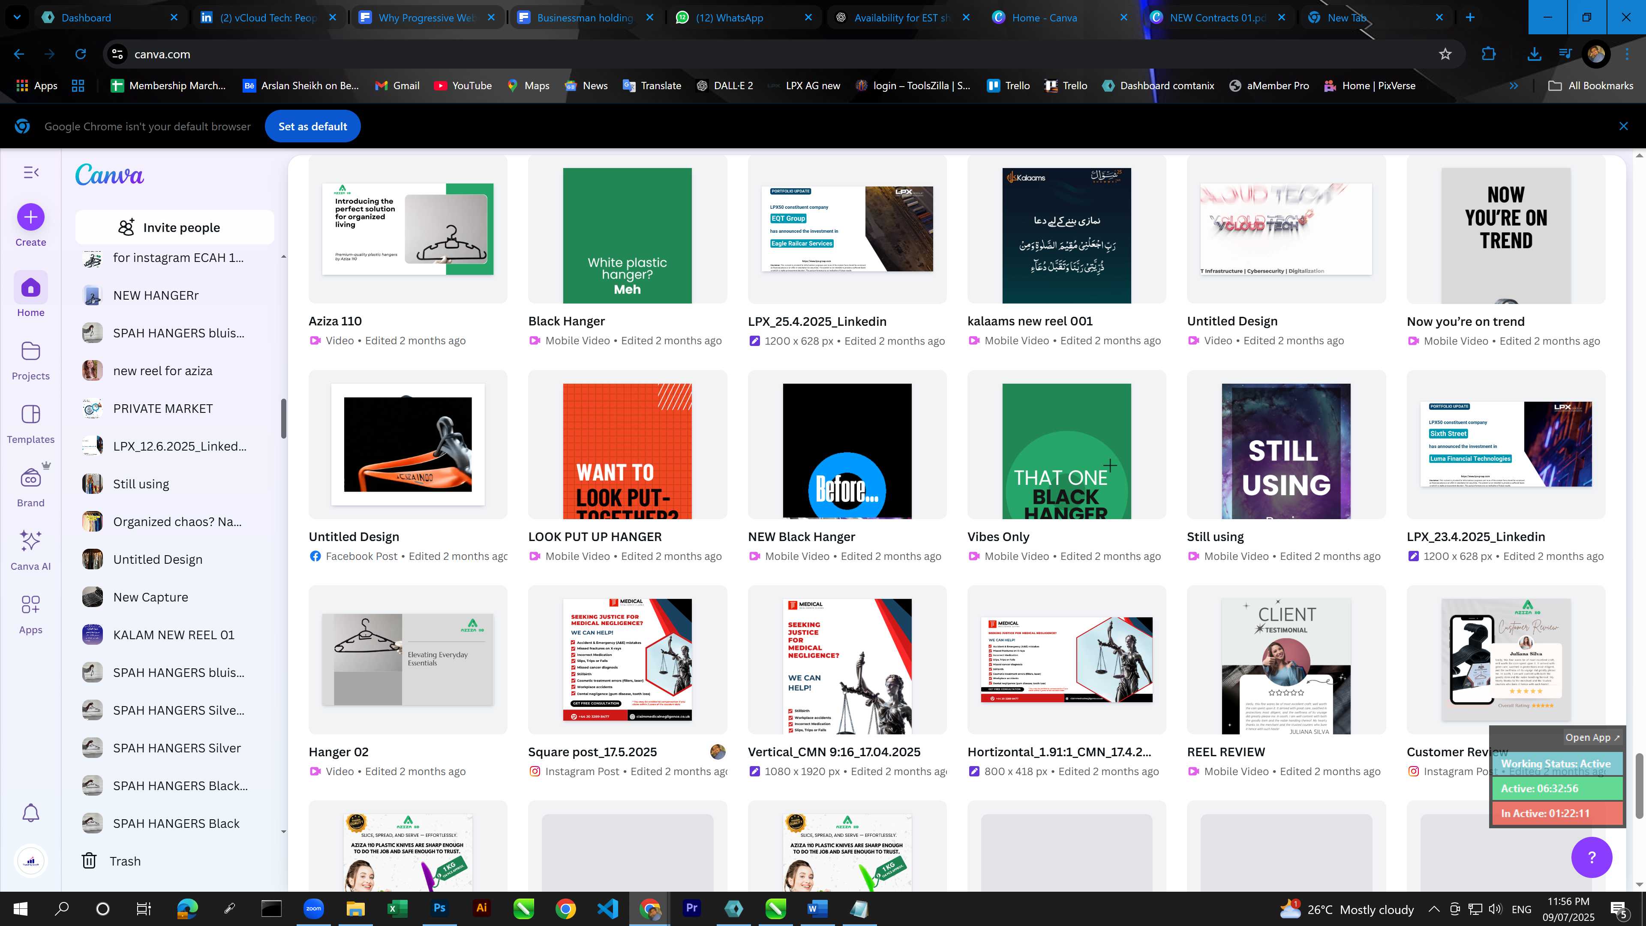Open the account avatar at sidebar bottom

tap(31, 861)
